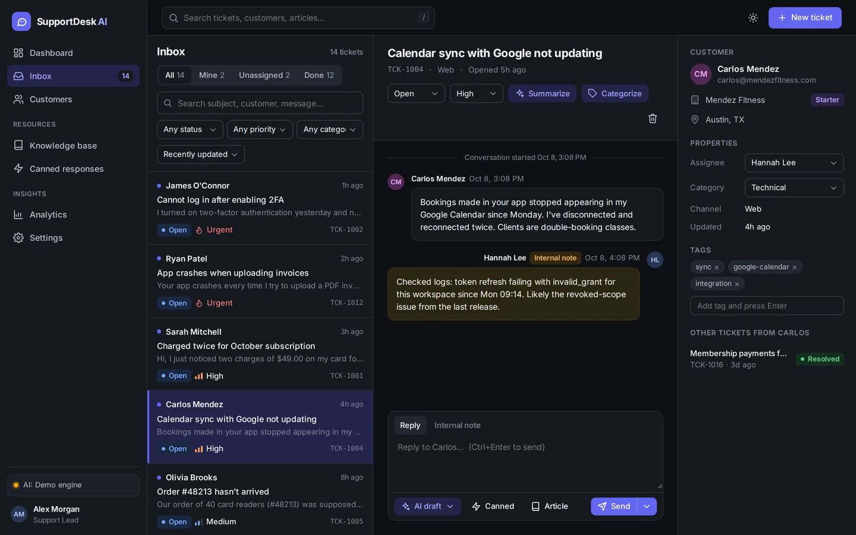Remove the sync tag

coord(716,267)
